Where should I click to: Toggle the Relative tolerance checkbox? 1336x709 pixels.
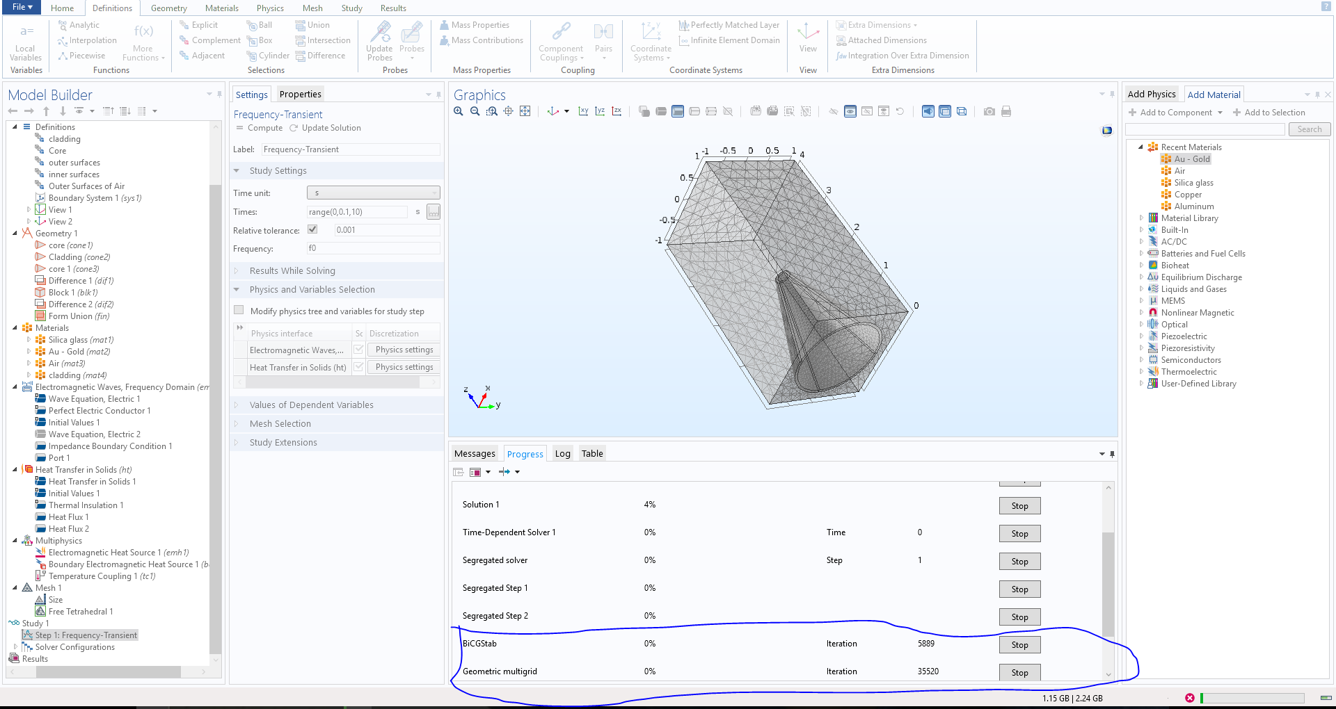click(312, 230)
